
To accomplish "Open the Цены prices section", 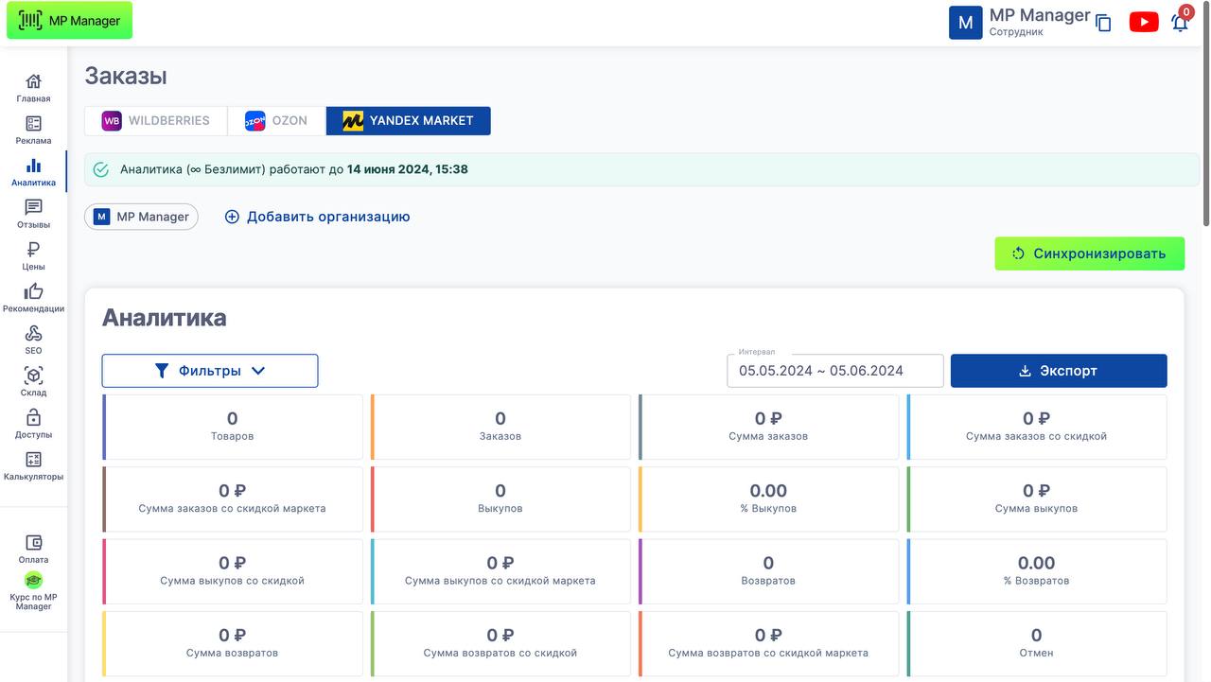I will pos(33,255).
